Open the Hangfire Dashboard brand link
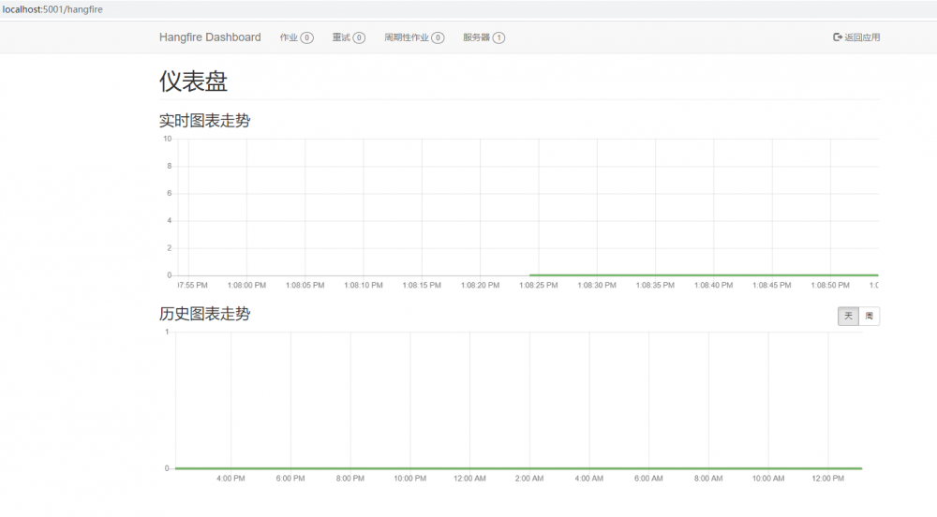The width and height of the screenshot is (937, 517). click(210, 37)
